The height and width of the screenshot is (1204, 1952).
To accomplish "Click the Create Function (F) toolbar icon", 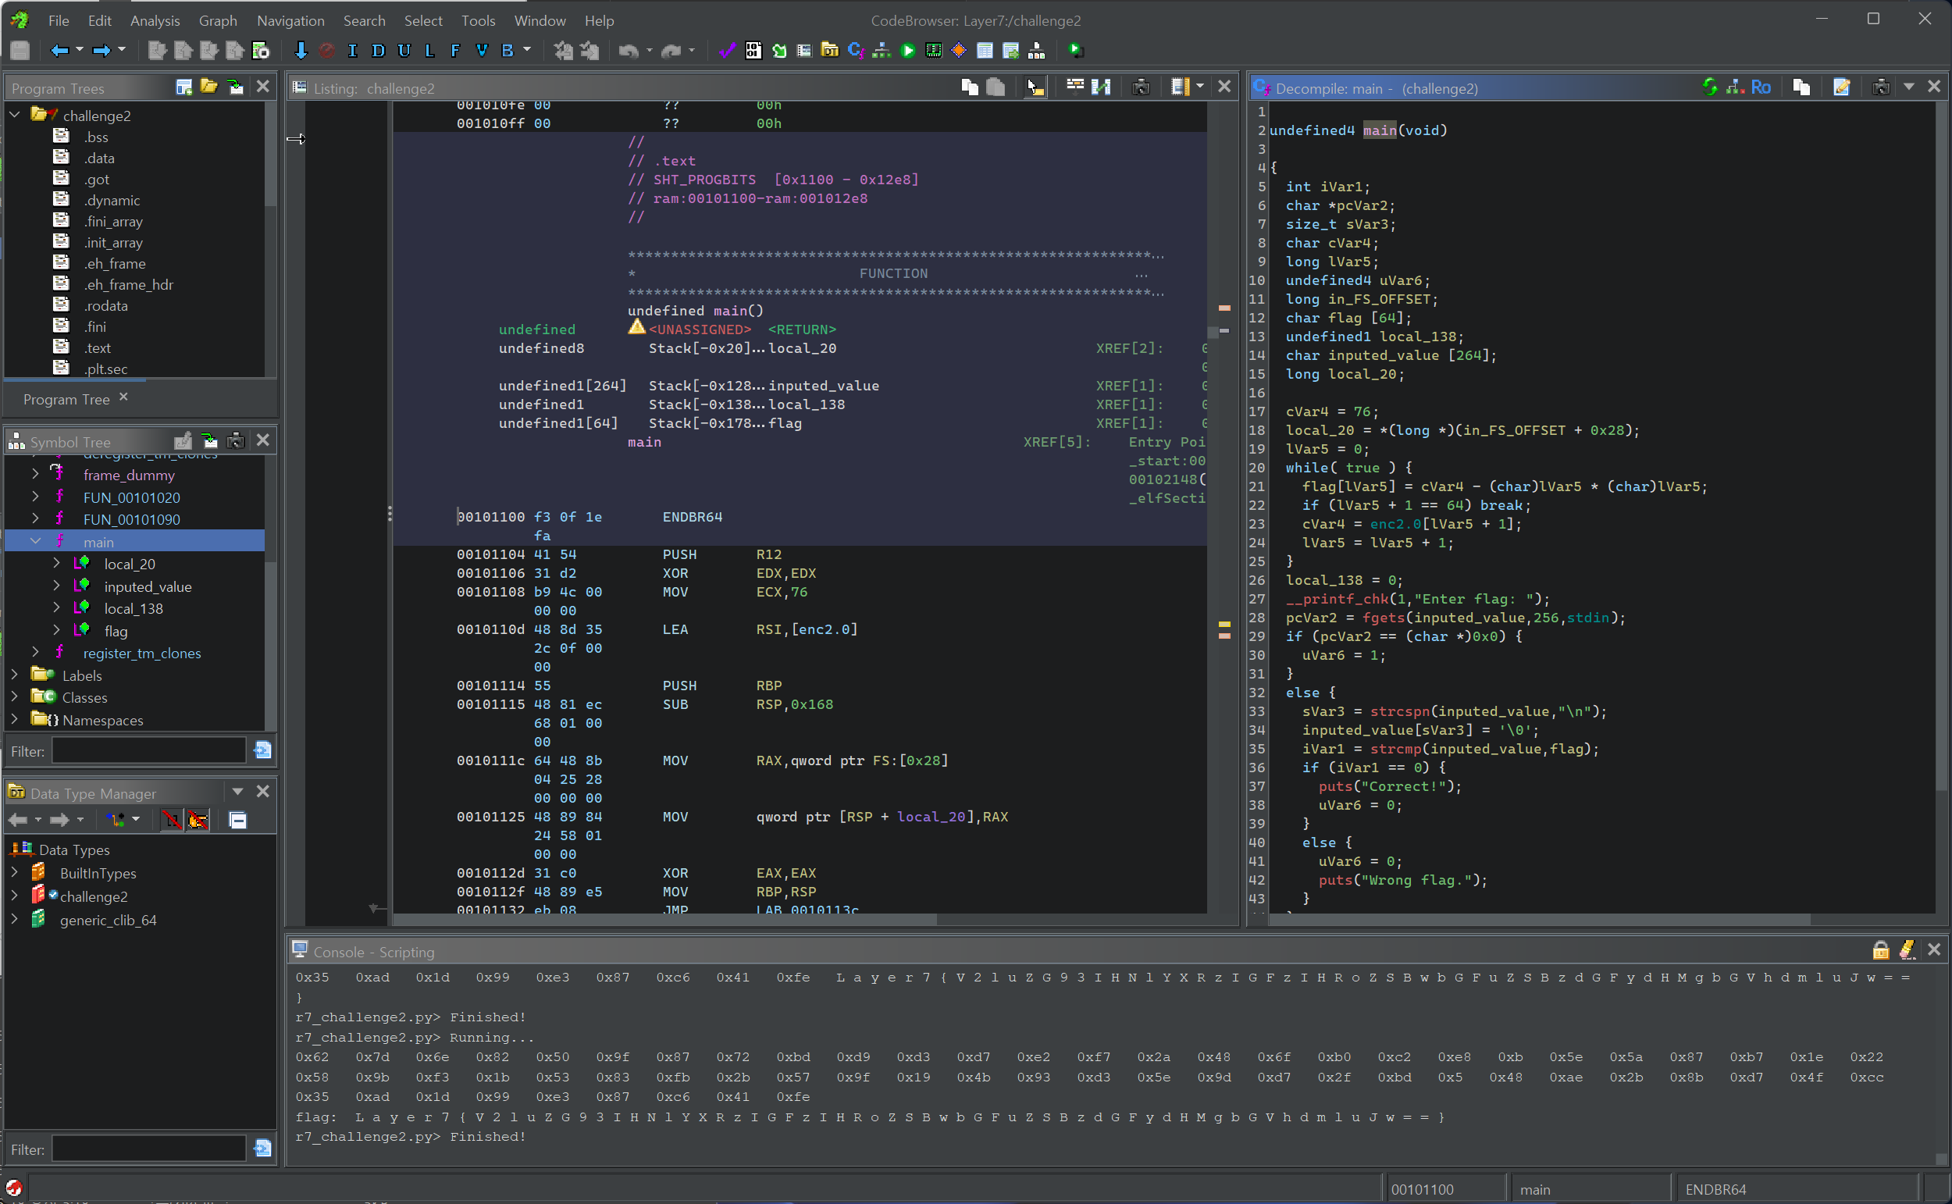I will [455, 50].
